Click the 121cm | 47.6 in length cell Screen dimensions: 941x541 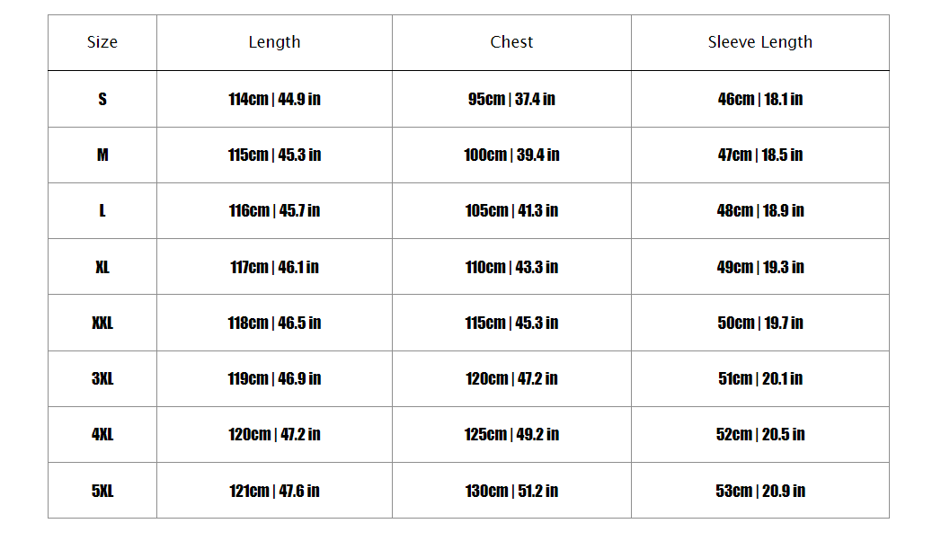(x=274, y=491)
